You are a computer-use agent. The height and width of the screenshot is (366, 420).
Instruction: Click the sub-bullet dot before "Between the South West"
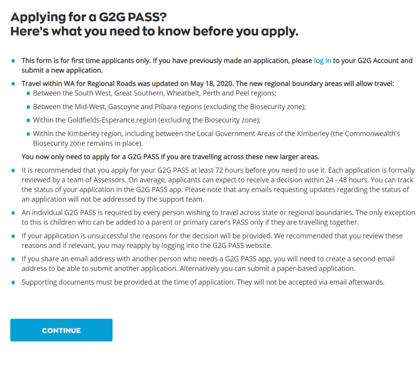pyautogui.click(x=28, y=94)
